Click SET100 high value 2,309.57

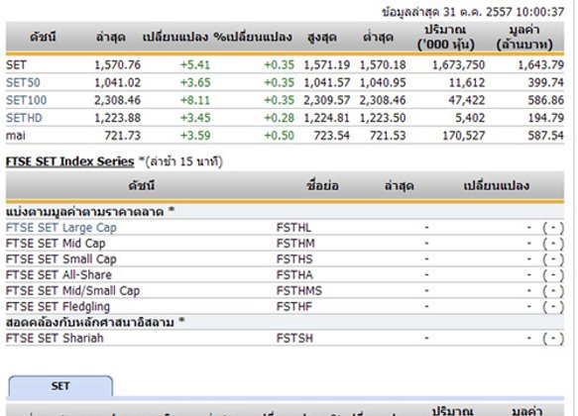point(327,100)
